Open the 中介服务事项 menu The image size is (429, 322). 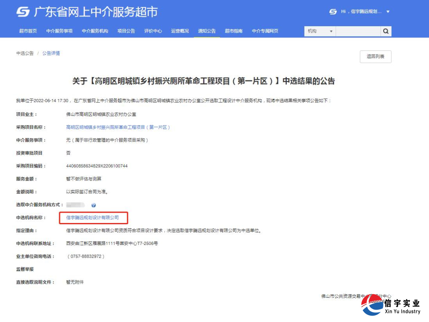click(x=60, y=31)
